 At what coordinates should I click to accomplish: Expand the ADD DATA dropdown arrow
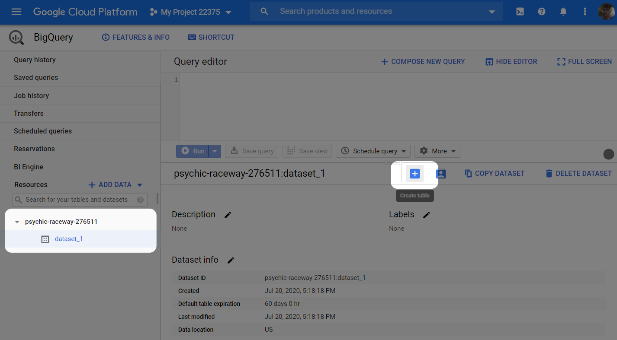pos(140,185)
